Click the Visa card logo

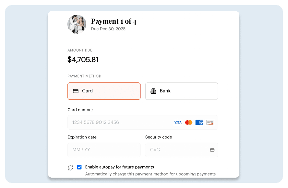coord(178,122)
